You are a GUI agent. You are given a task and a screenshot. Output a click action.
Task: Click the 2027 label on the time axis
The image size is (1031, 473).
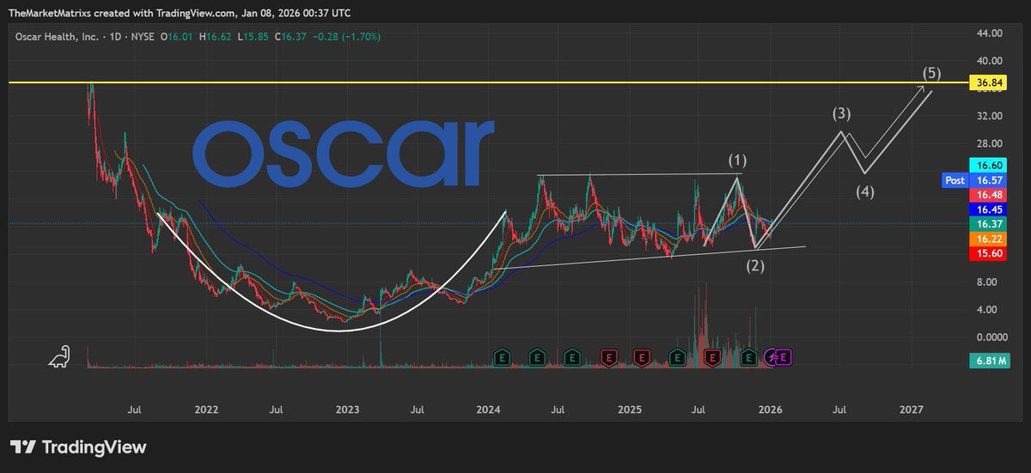(x=911, y=410)
